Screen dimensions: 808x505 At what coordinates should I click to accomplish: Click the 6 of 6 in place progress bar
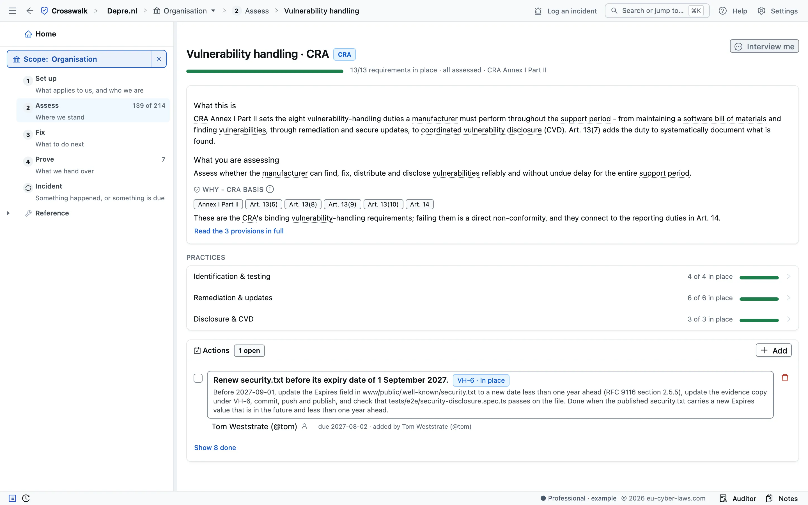pos(759,299)
